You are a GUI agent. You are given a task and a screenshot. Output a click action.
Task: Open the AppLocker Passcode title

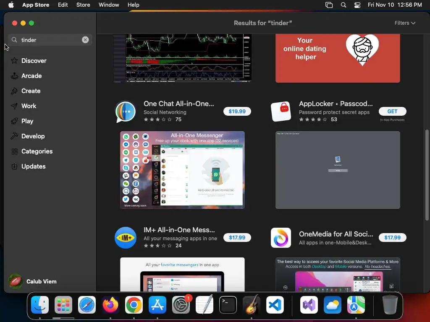click(x=336, y=104)
